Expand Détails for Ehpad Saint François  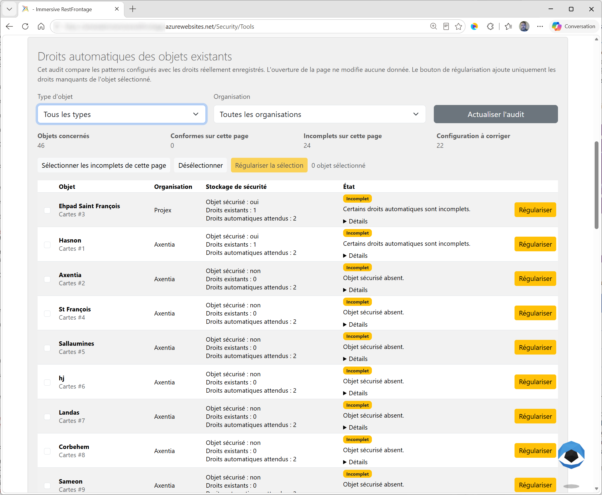(355, 221)
